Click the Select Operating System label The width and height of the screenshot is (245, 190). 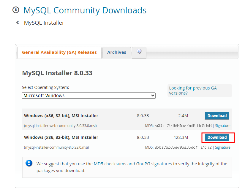coord(45,87)
